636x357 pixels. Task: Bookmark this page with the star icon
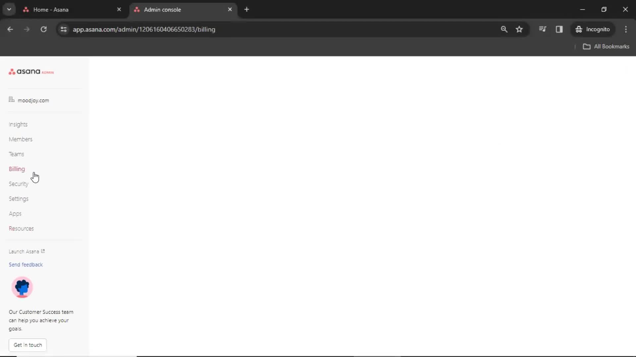(519, 29)
